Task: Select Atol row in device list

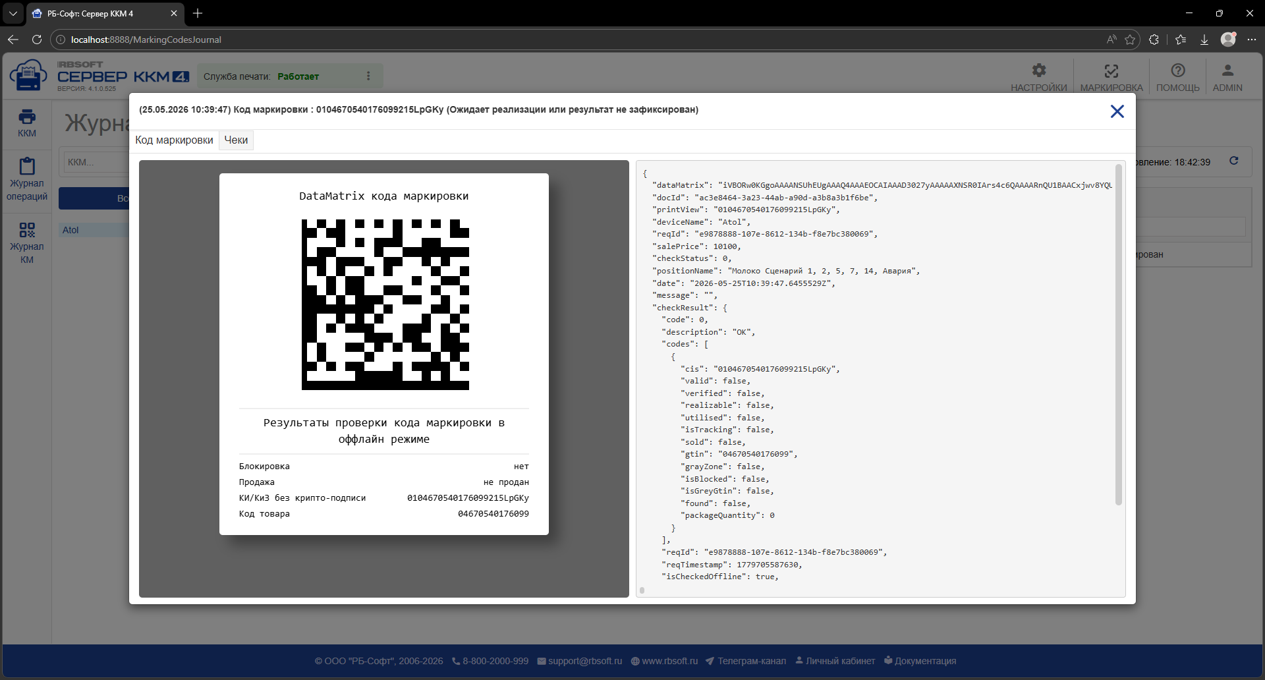Action: pyautogui.click(x=94, y=230)
